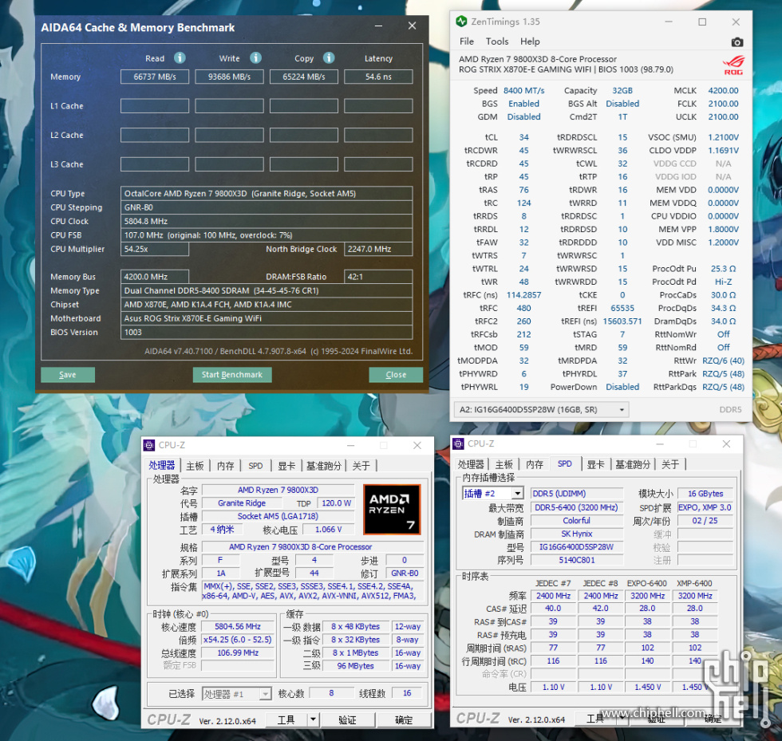Image resolution: width=782 pixels, height=741 pixels.
Task: Switch to 主板 tab in left CPU-Z
Action: [195, 466]
